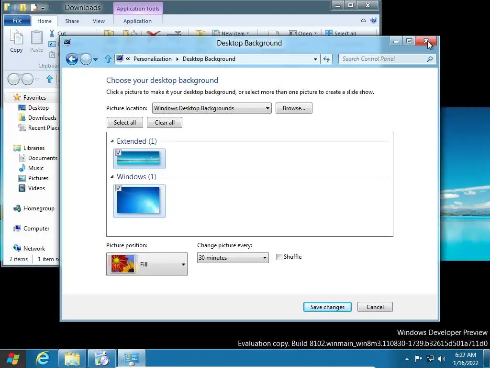This screenshot has height=368, width=490.
Task: Show hidden icons in the system tray
Action: [407, 359]
